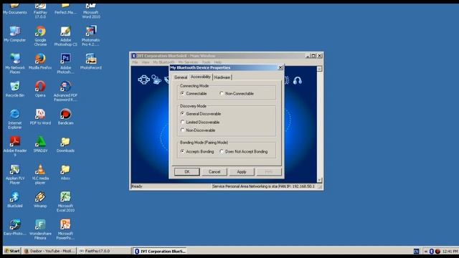Open the My Bluetooth menu
Viewport: 459px width, 258px height.
pyautogui.click(x=164, y=62)
